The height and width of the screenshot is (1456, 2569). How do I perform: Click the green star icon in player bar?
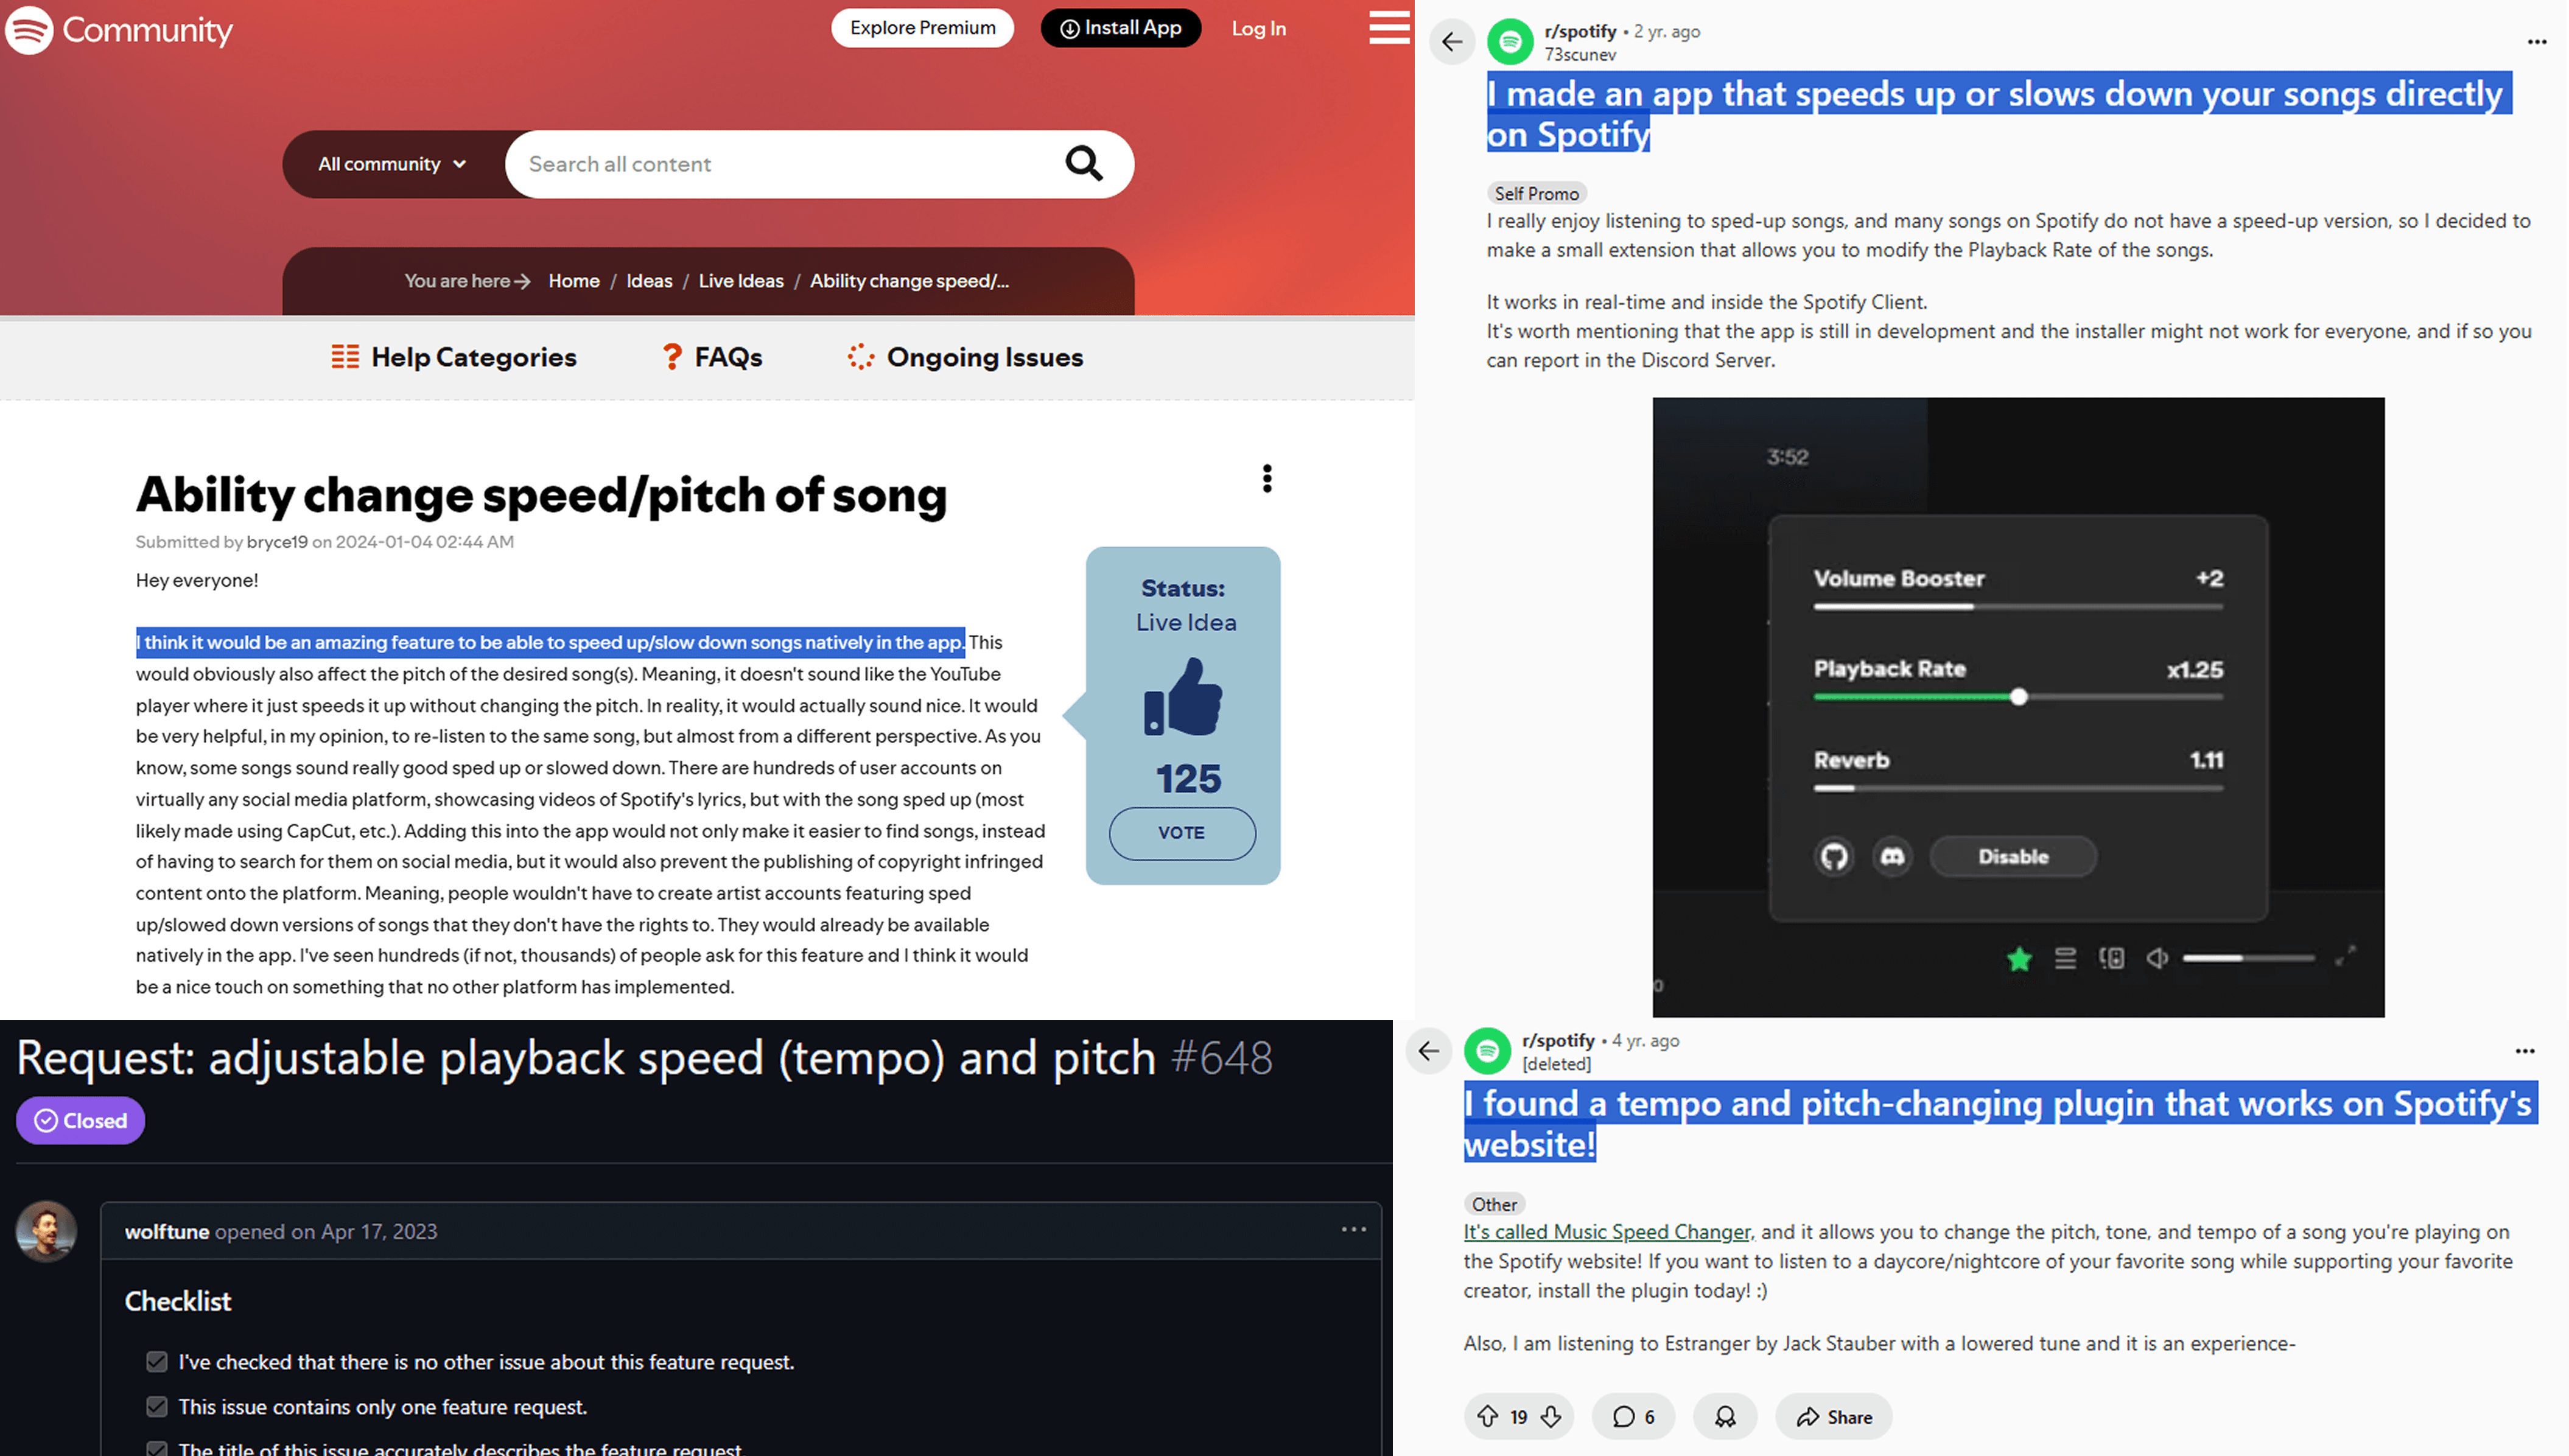click(2019, 959)
